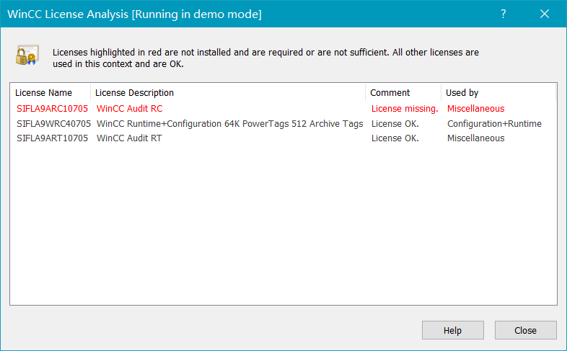Viewport: 567px width, 351px height.
Task: Click the question mark help icon
Action: coord(504,14)
